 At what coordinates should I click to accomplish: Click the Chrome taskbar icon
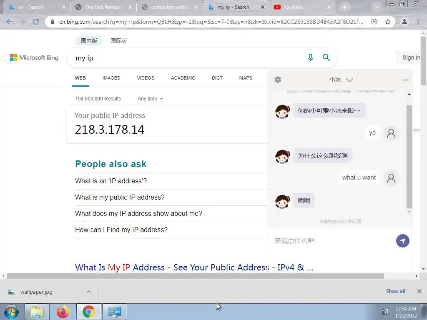point(88,312)
